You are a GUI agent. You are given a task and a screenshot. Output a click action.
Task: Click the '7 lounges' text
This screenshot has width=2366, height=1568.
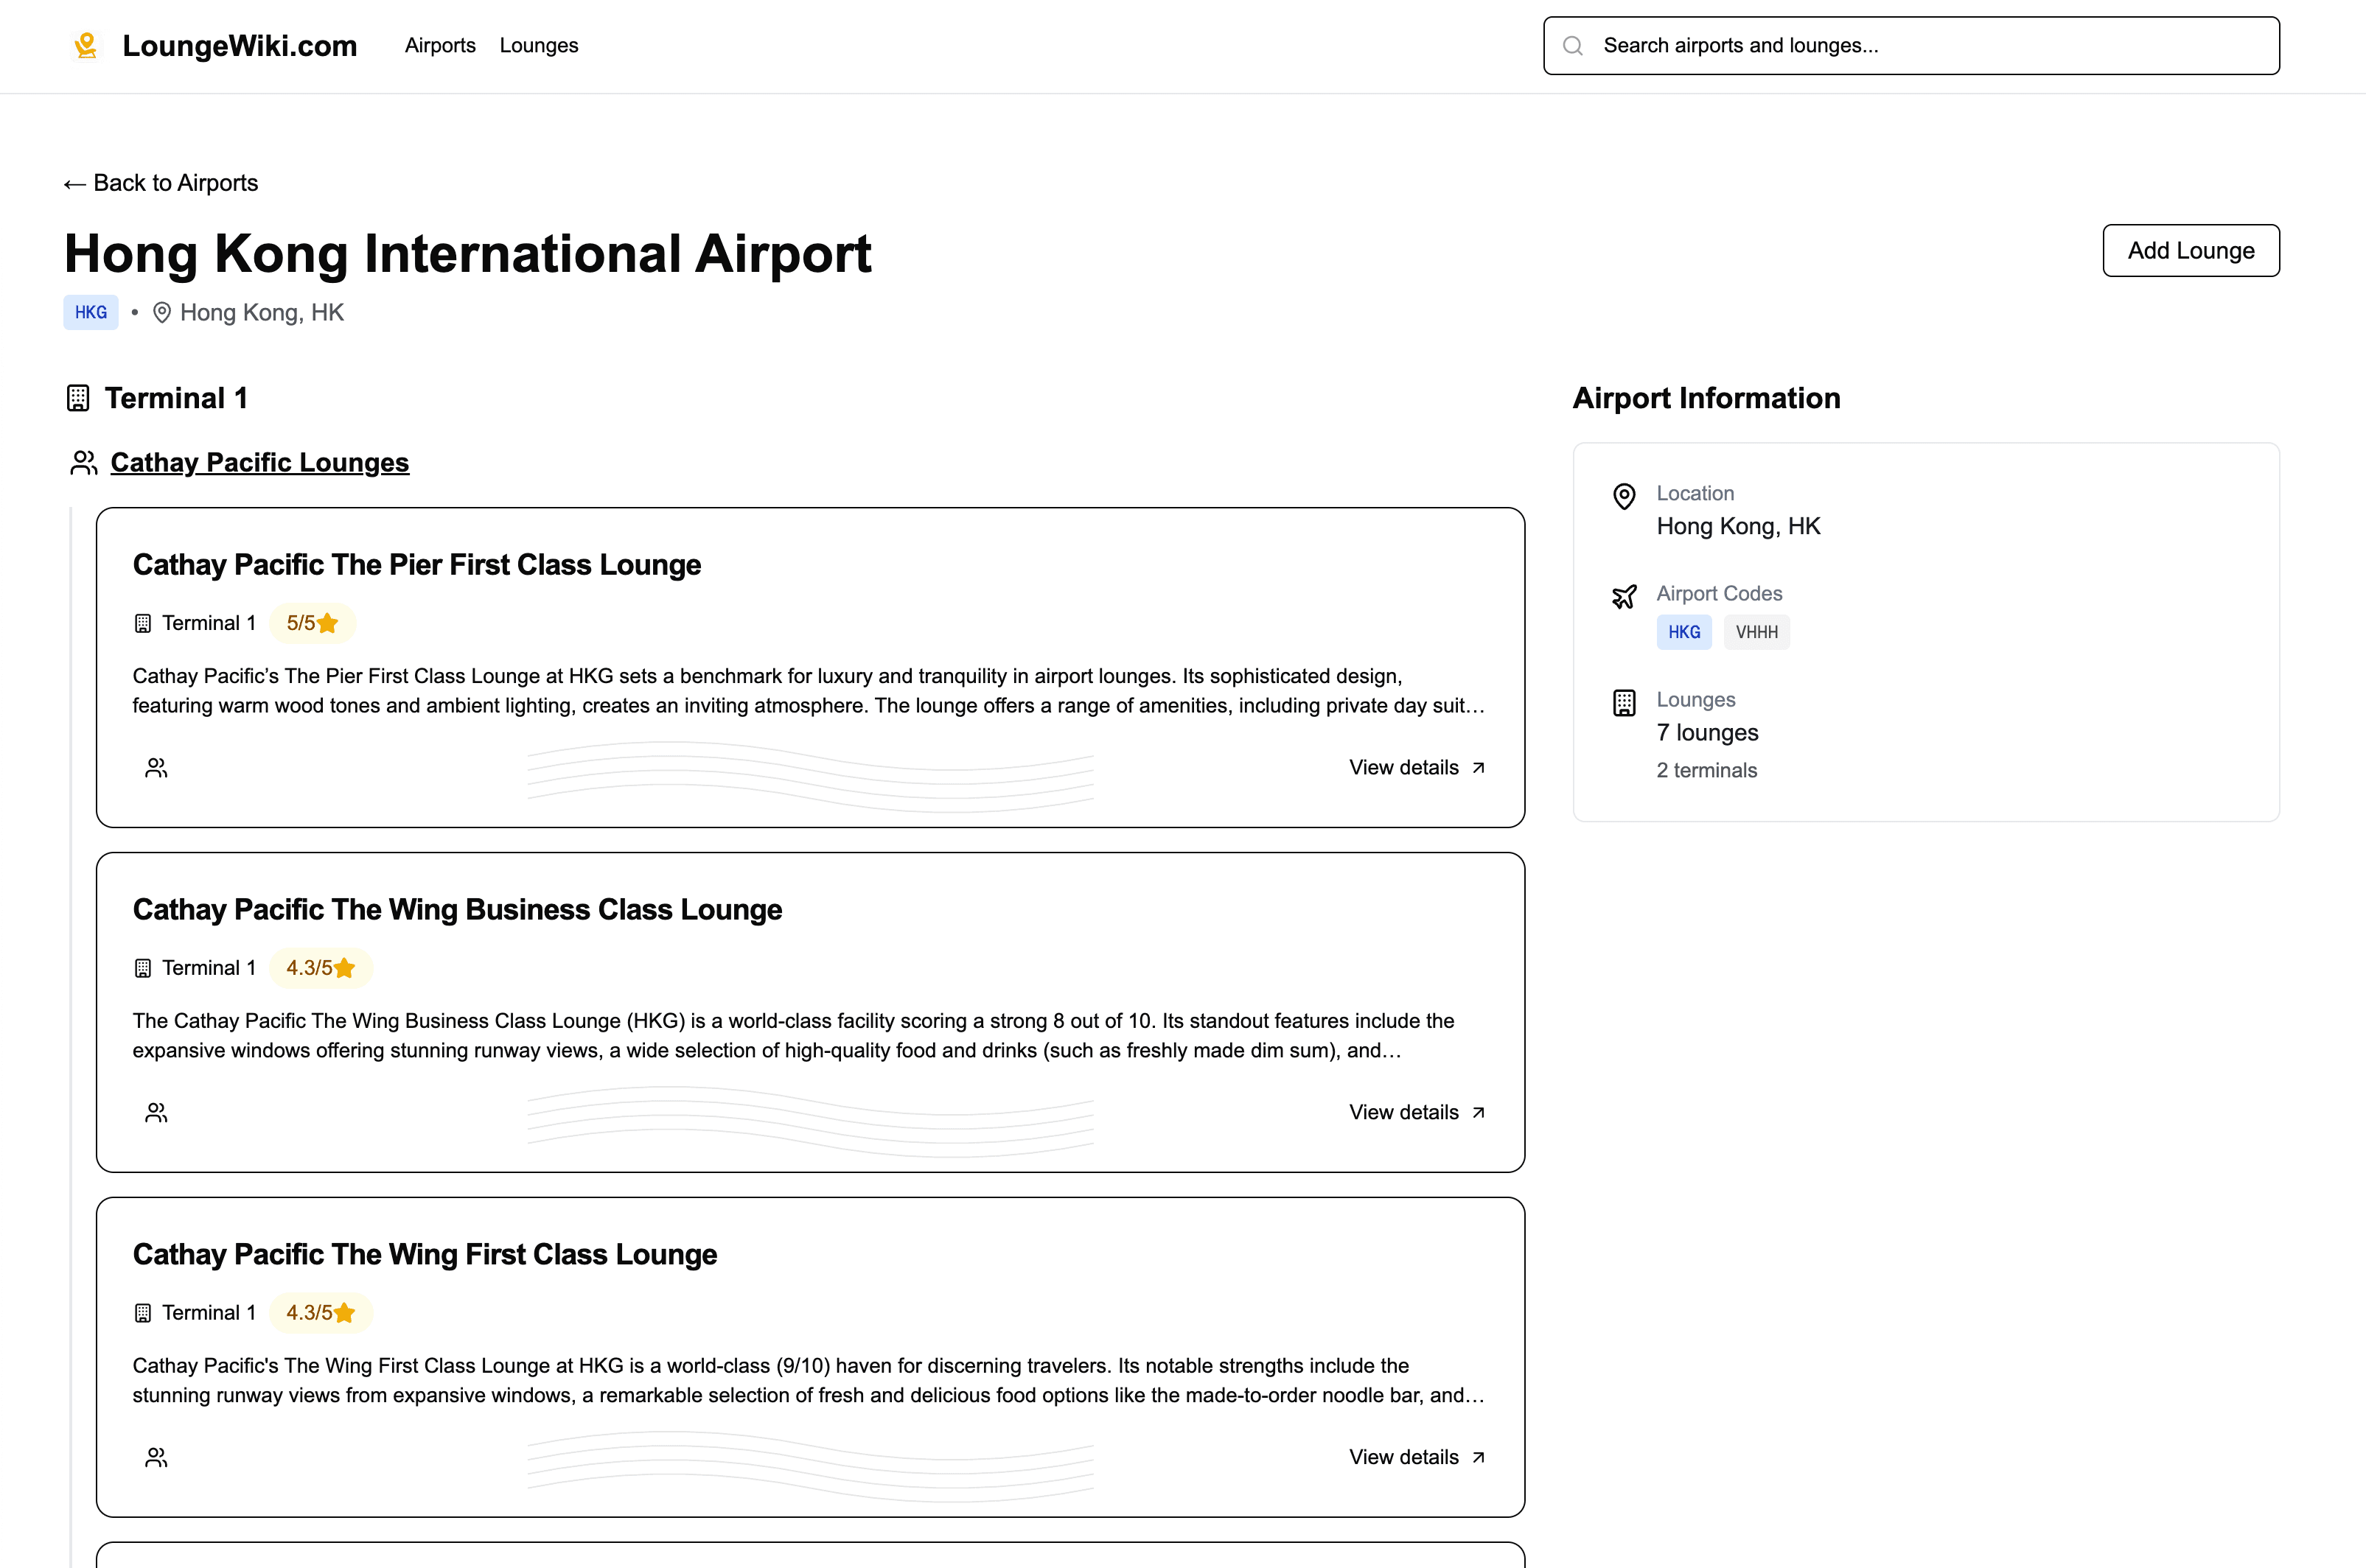coord(1707,733)
